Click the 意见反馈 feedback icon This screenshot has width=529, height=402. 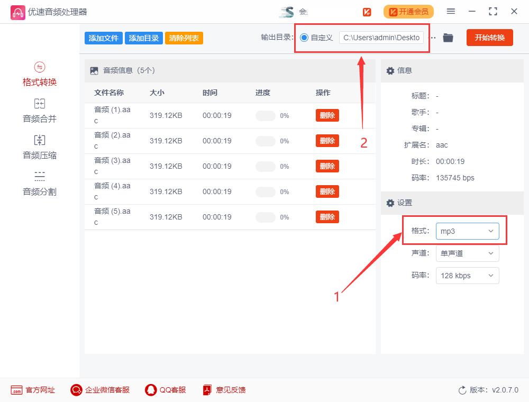[206, 390]
